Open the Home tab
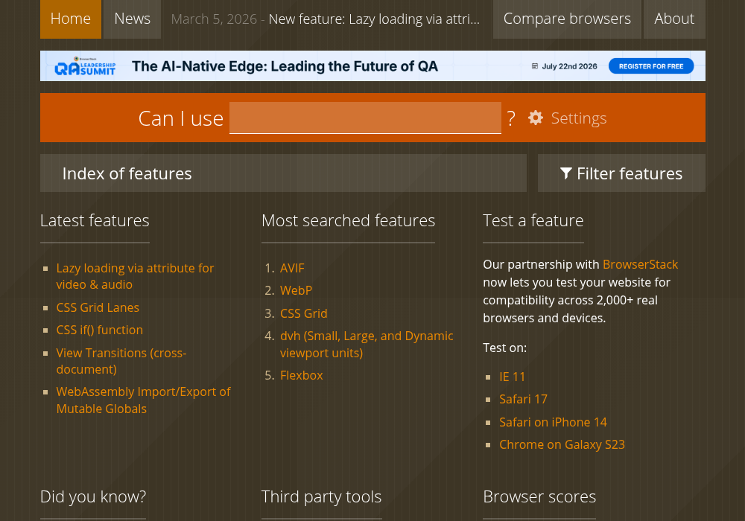 pyautogui.click(x=70, y=19)
